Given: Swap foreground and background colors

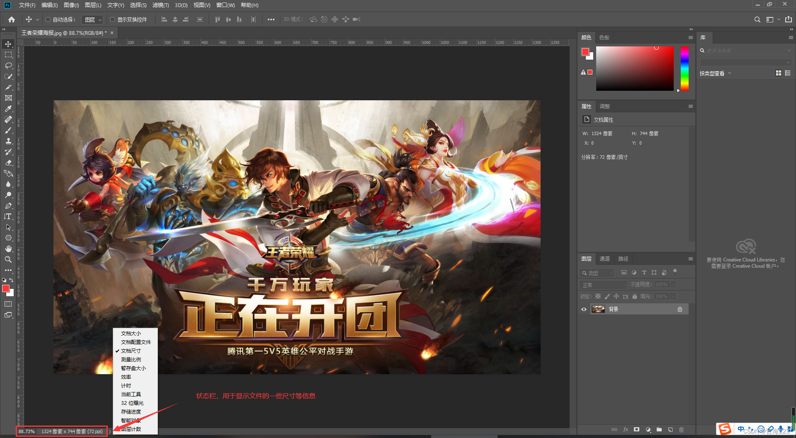Looking at the screenshot, I should (x=12, y=280).
